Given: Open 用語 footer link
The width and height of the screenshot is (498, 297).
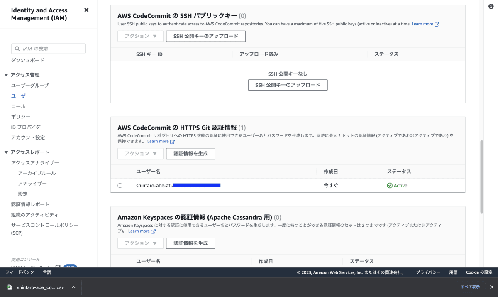Looking at the screenshot, I should (453, 272).
